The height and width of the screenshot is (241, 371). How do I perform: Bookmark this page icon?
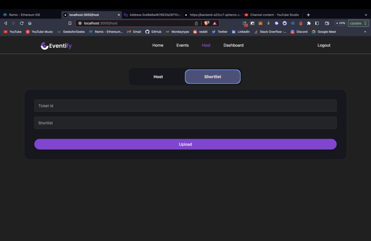coord(70,23)
